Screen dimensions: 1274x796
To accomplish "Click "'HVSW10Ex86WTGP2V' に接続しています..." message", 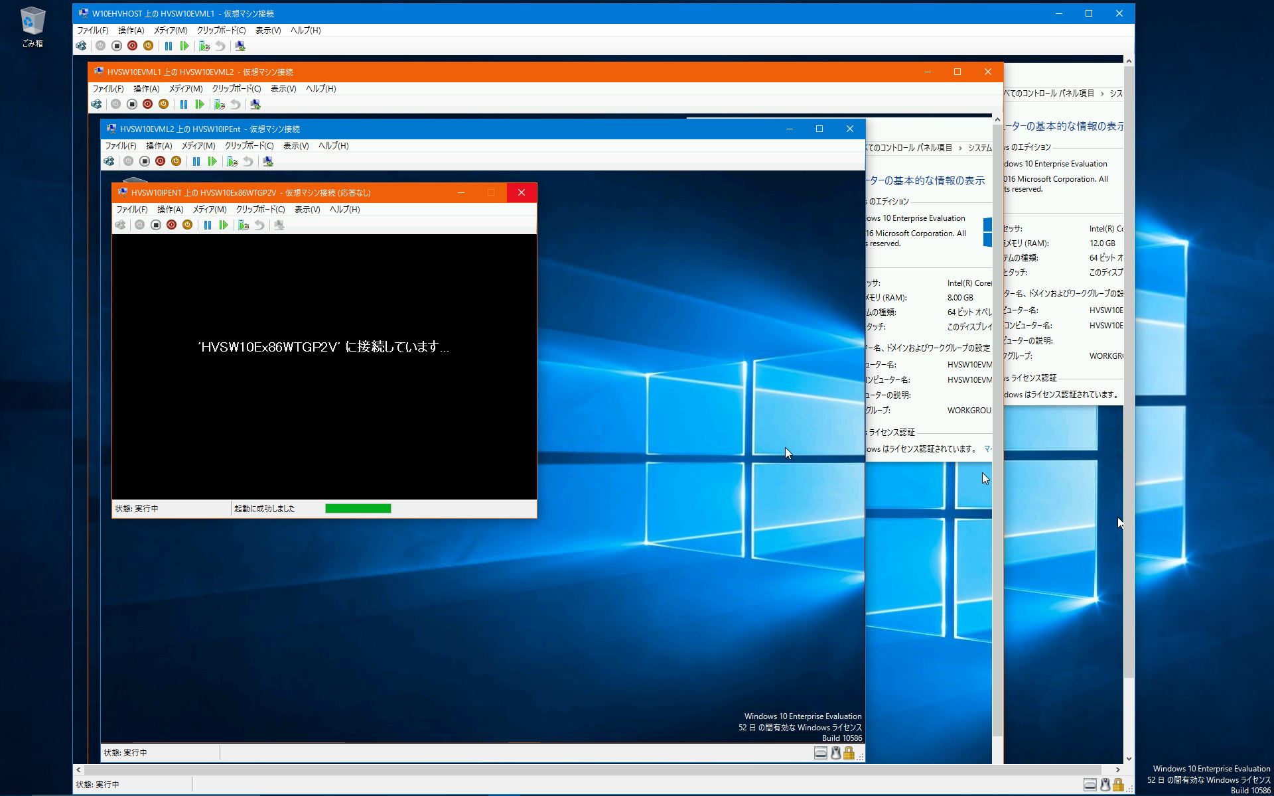I will click(324, 347).
